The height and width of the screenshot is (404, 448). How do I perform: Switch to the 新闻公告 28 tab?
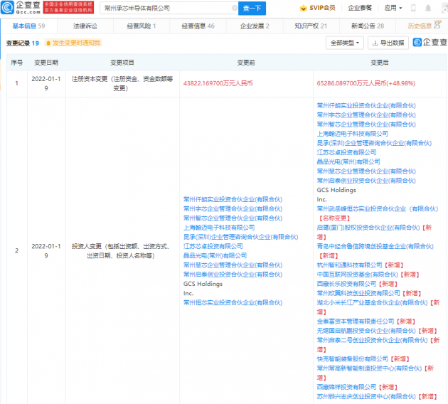click(368, 26)
